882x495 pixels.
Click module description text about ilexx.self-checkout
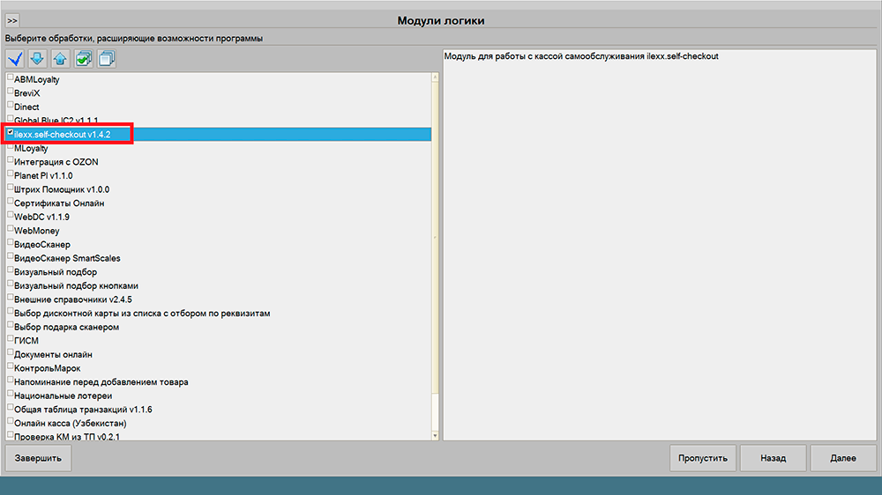[581, 56]
